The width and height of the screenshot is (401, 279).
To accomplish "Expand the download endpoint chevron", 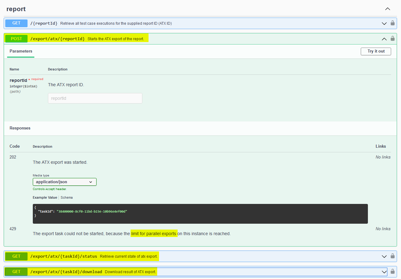I will [384, 272].
